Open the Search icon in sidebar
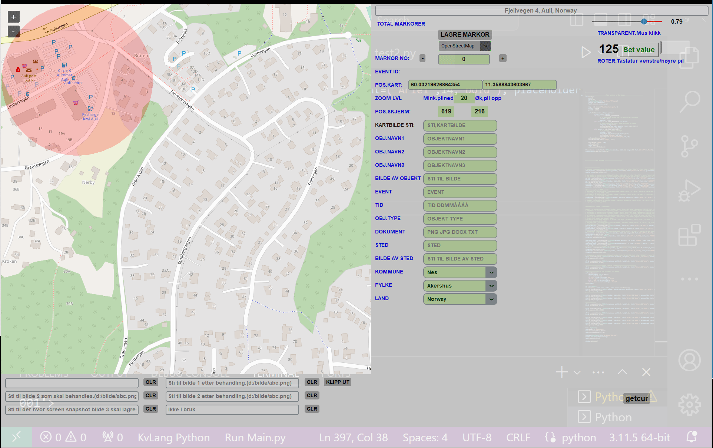 point(689,101)
